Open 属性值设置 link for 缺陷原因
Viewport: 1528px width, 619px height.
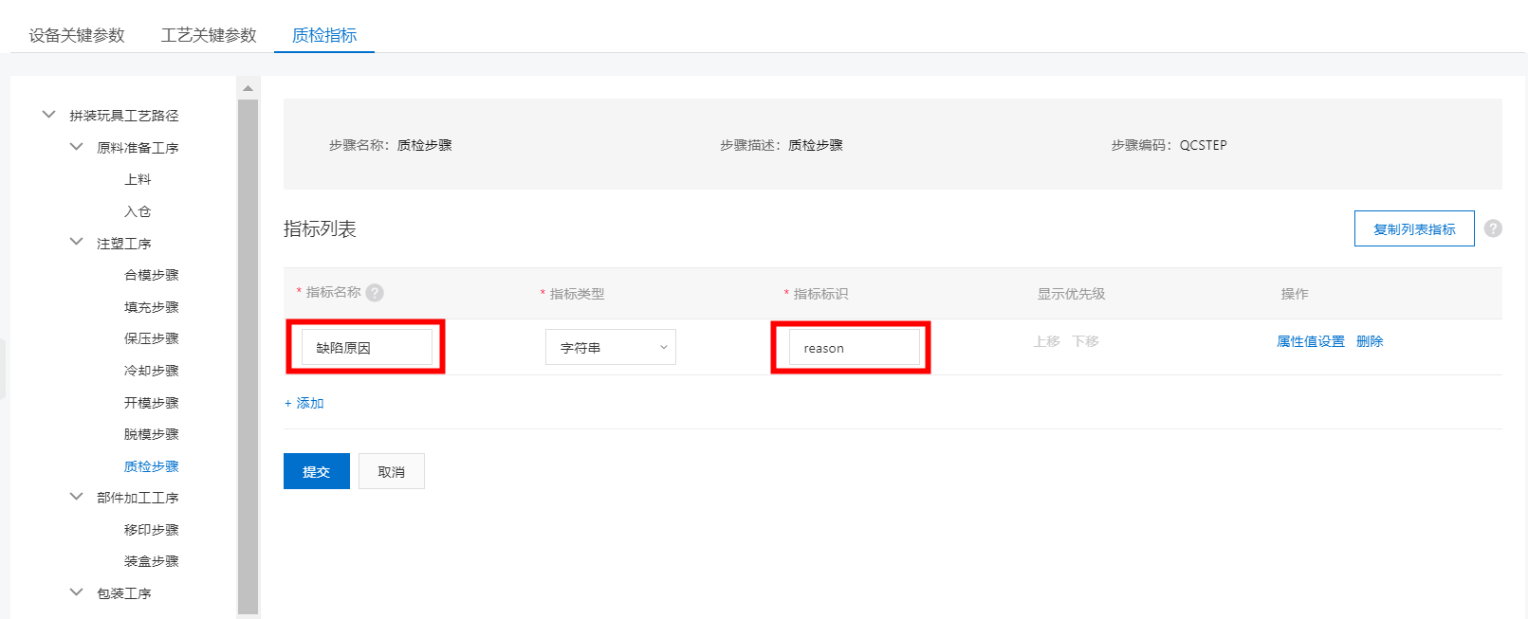coord(1311,341)
